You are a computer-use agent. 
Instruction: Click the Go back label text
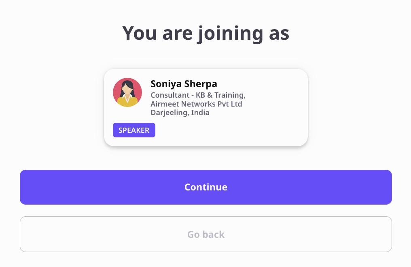(x=206, y=234)
